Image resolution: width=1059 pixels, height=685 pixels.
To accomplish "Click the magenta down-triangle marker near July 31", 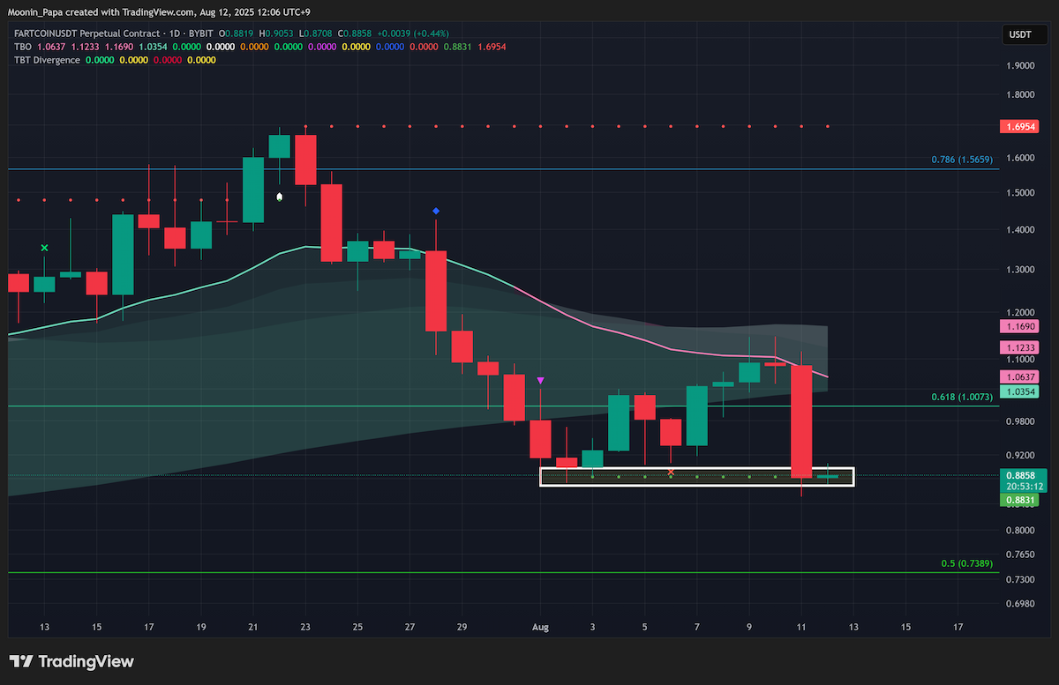I will [x=540, y=380].
